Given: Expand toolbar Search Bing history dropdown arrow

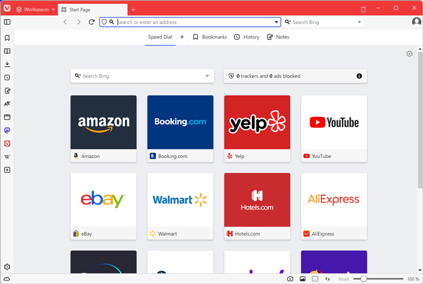Looking at the screenshot, I should 359,22.
